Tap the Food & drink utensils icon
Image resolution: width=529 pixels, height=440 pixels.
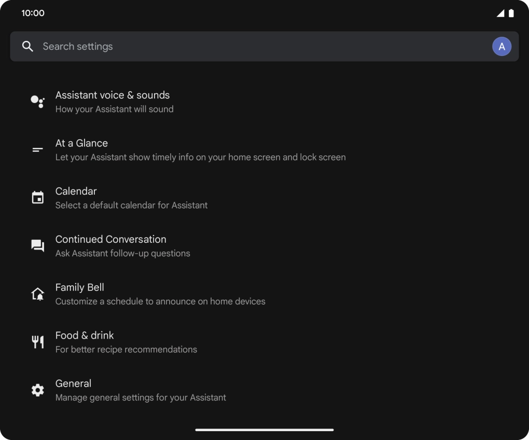coord(37,342)
